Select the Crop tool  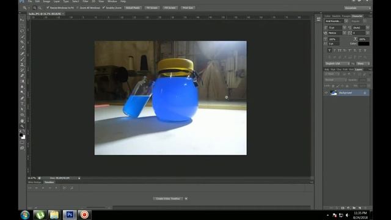pos(22,42)
